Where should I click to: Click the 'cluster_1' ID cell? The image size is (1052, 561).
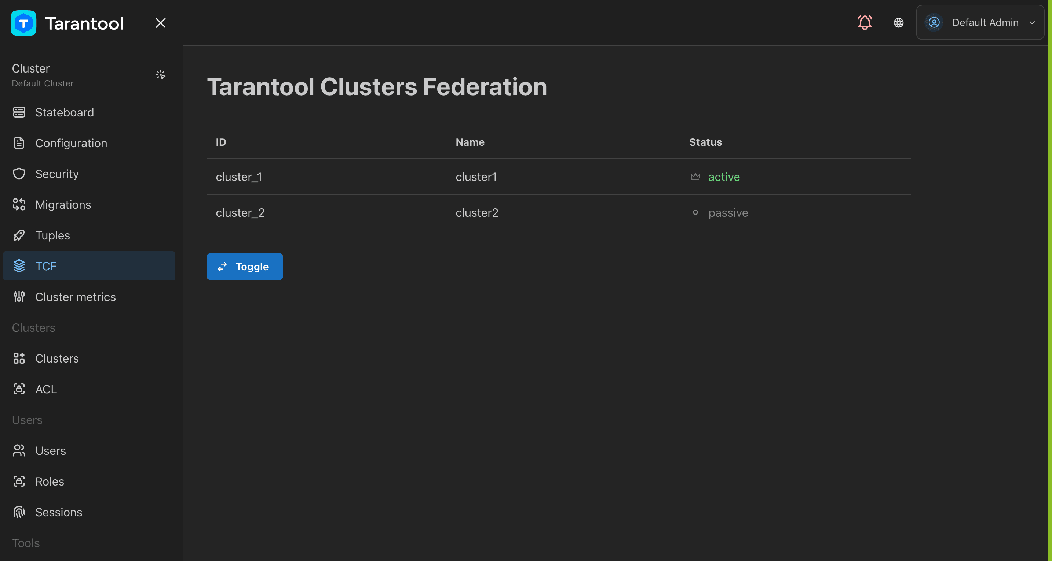pyautogui.click(x=239, y=177)
